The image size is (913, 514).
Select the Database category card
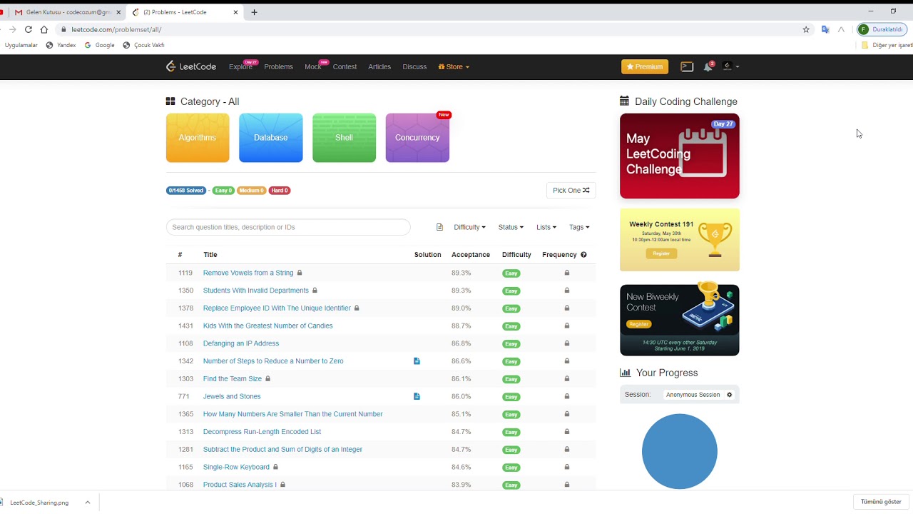pos(271,138)
